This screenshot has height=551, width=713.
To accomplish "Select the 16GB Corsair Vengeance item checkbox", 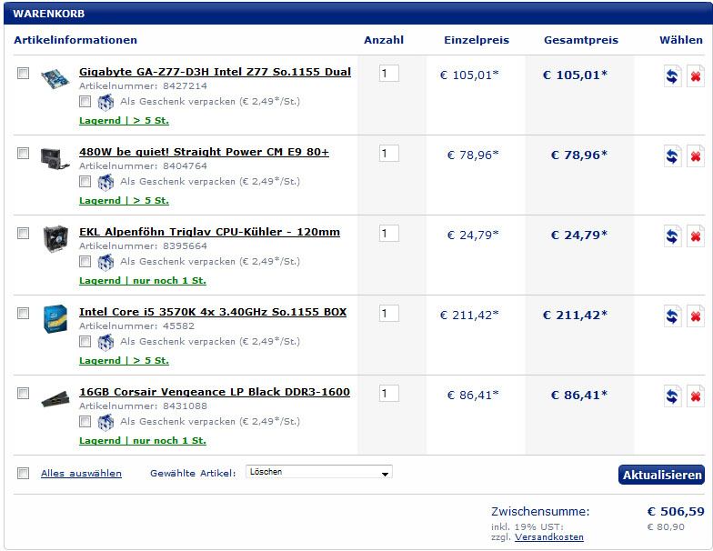I will pyautogui.click(x=23, y=393).
